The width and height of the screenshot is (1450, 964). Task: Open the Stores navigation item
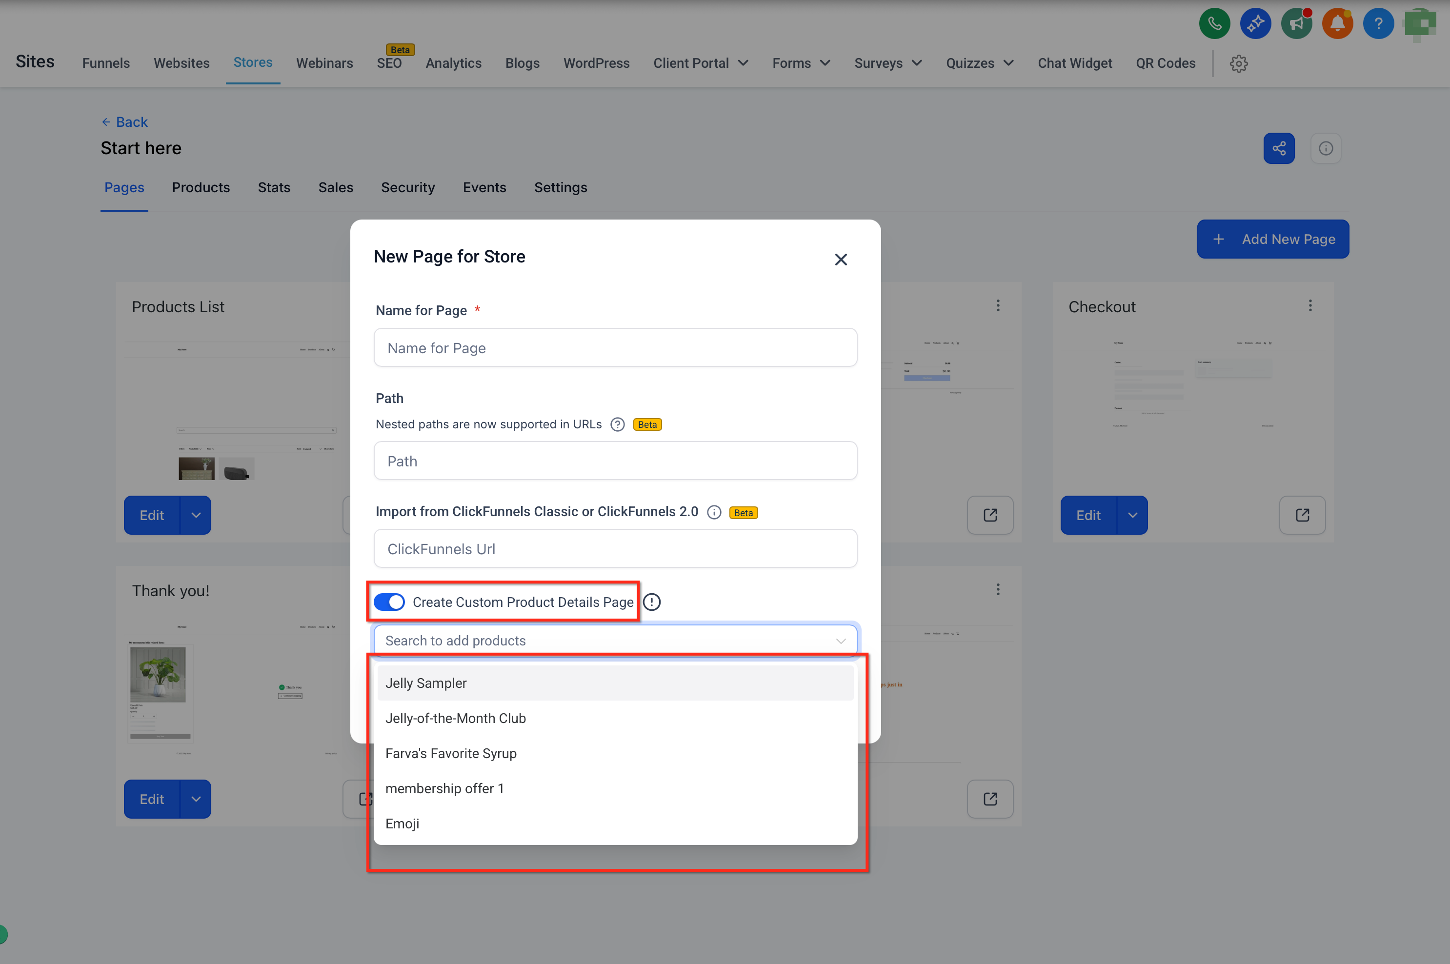[x=253, y=62]
